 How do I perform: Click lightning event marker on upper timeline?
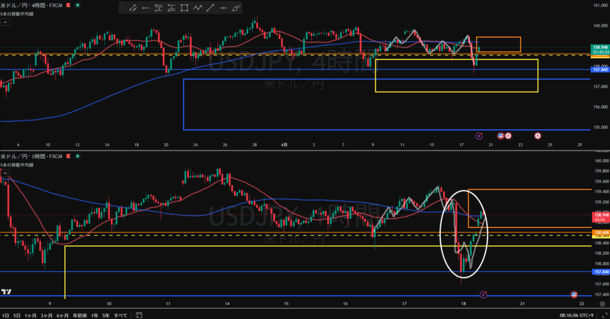point(478,136)
